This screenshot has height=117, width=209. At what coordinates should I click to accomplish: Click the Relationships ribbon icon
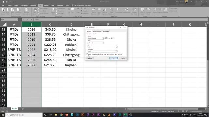pyautogui.click(x=126, y=10)
